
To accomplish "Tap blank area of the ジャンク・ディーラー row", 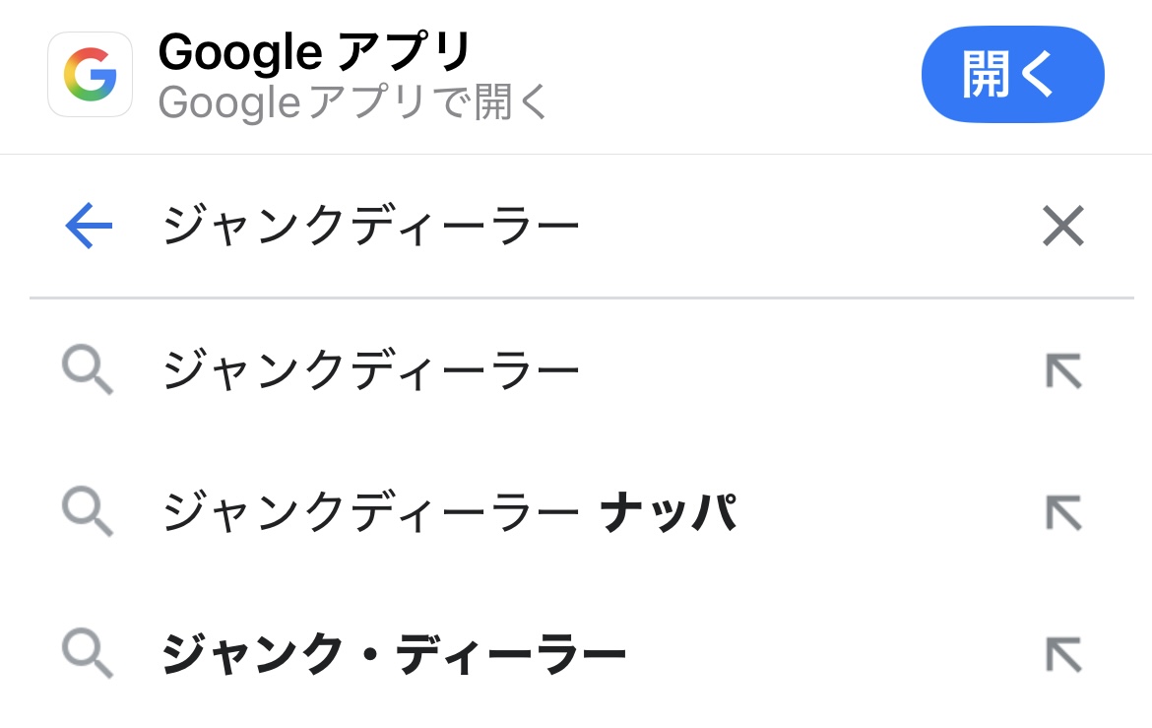I will click(830, 653).
